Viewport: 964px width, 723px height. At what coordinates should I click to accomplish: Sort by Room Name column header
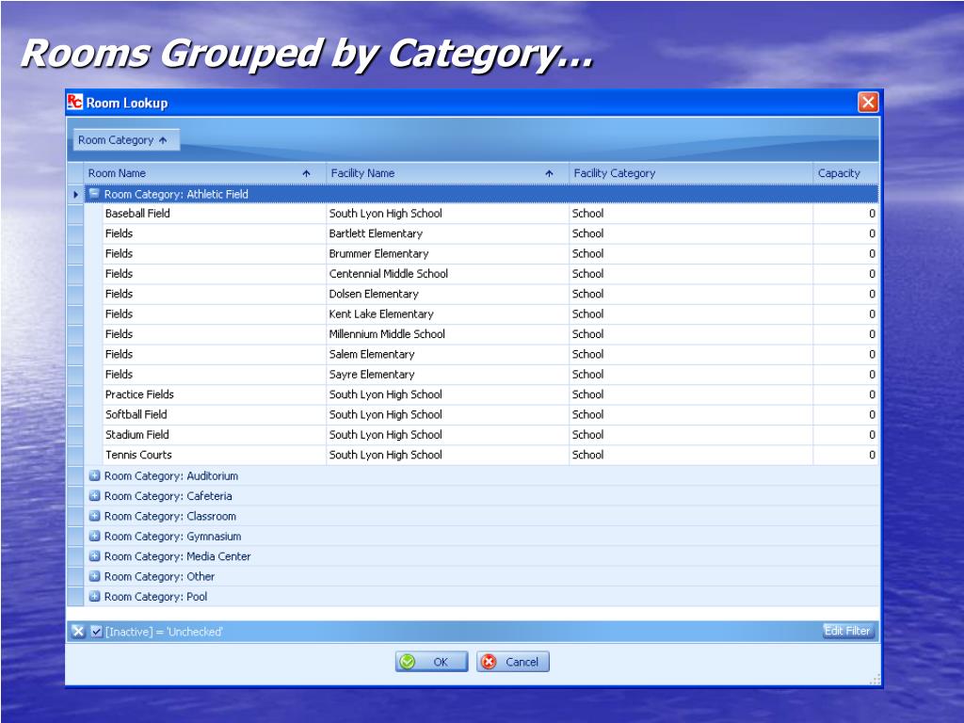[204, 173]
